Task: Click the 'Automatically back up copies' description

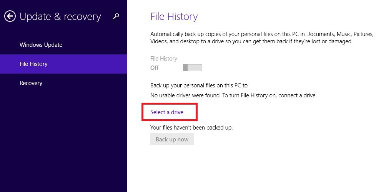Action: tap(262, 38)
